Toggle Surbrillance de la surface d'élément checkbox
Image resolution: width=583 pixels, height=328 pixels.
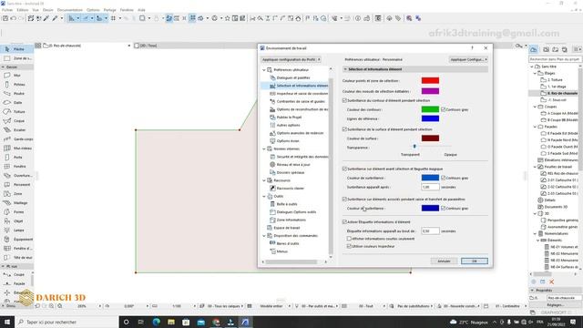(x=344, y=129)
